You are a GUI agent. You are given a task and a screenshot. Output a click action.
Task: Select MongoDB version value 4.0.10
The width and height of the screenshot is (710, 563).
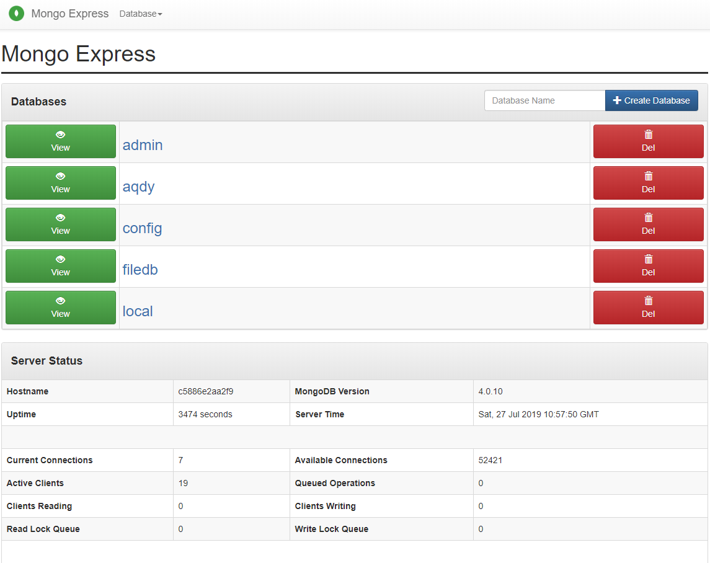[490, 391]
